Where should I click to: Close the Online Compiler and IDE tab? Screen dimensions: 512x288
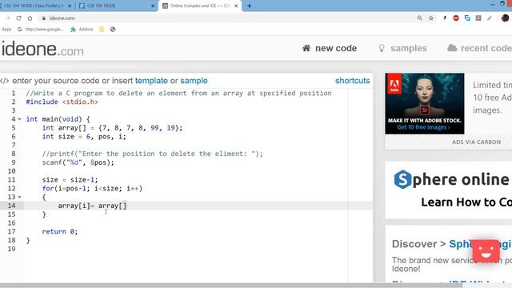click(x=236, y=6)
